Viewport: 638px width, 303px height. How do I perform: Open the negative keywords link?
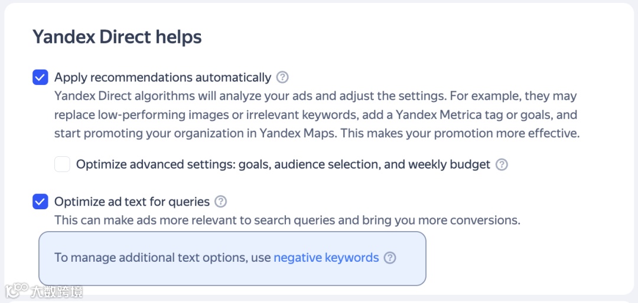point(326,258)
